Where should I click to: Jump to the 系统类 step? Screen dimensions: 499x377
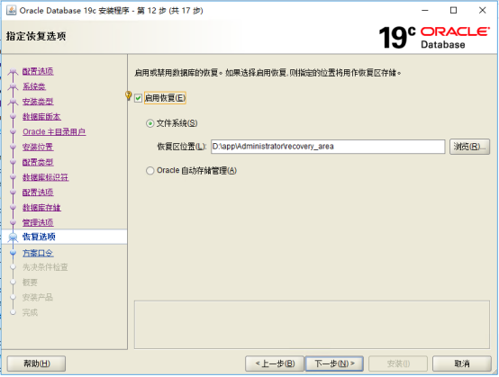[x=34, y=86]
